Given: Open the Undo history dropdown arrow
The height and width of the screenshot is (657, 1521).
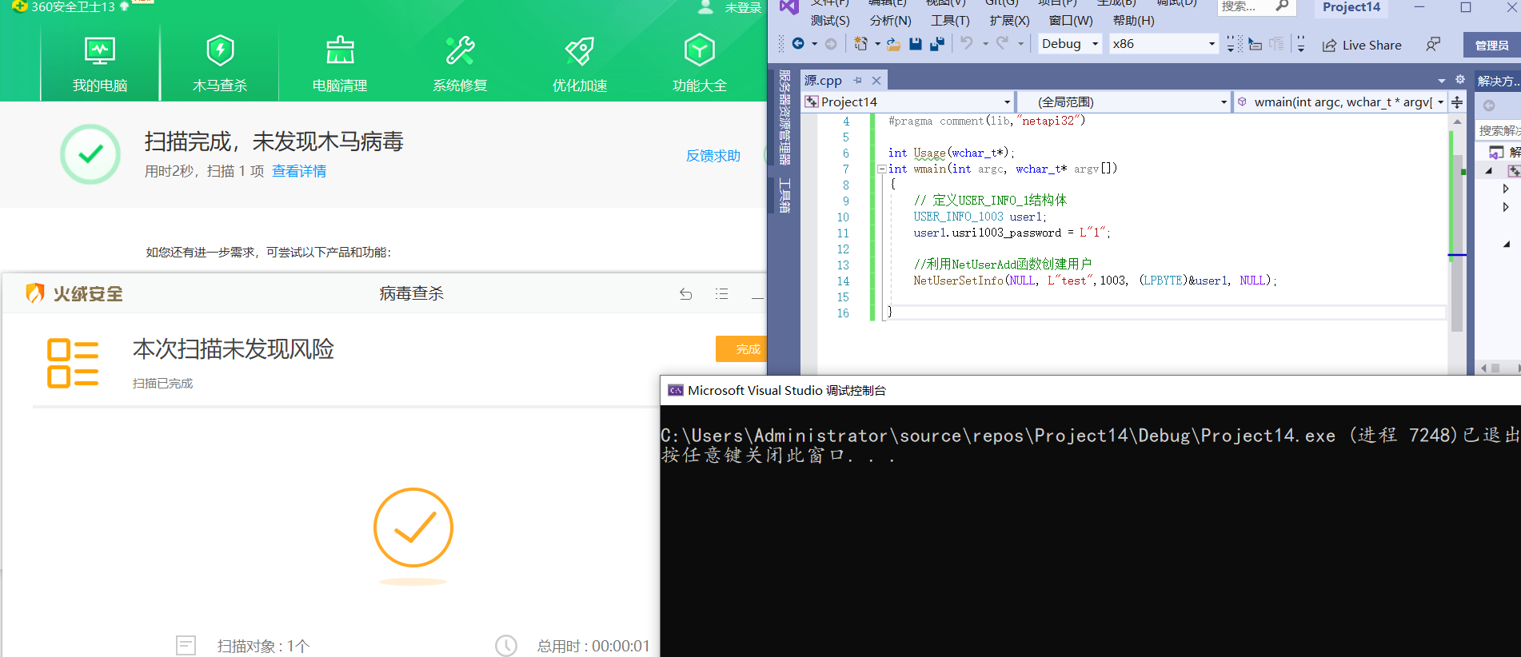Looking at the screenshot, I should 985,44.
